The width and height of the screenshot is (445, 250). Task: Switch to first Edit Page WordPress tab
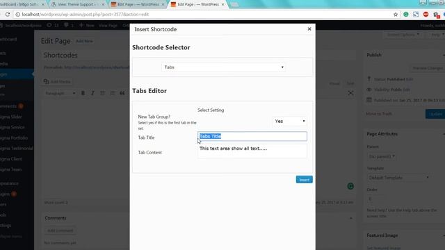[x=138, y=5]
